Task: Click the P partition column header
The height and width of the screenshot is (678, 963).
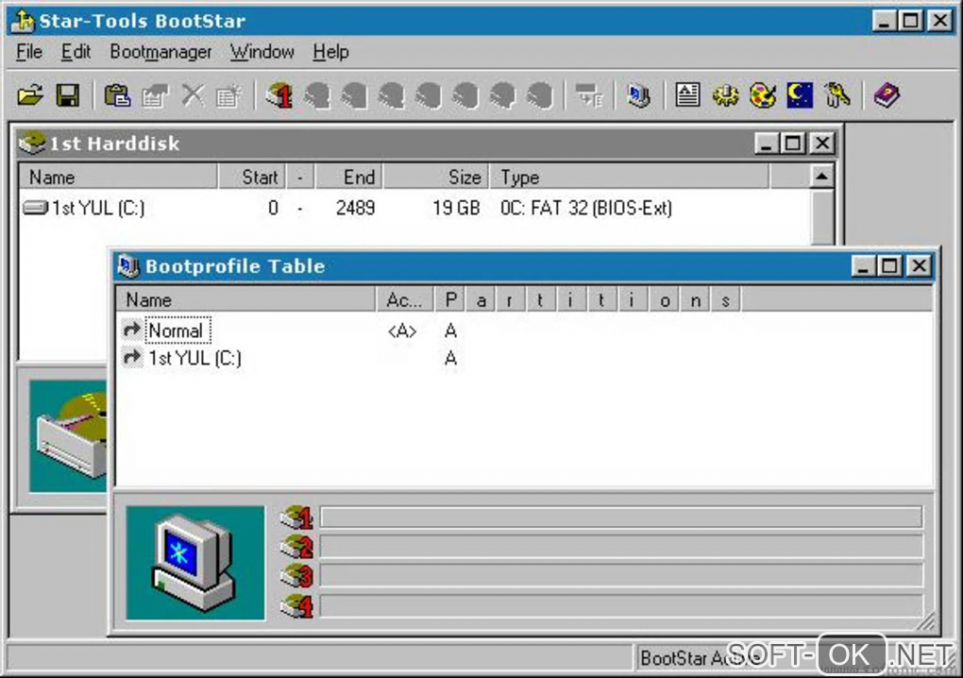Action: (450, 299)
